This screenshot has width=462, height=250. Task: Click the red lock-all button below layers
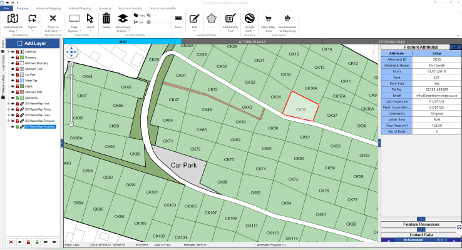pyautogui.click(x=28, y=242)
